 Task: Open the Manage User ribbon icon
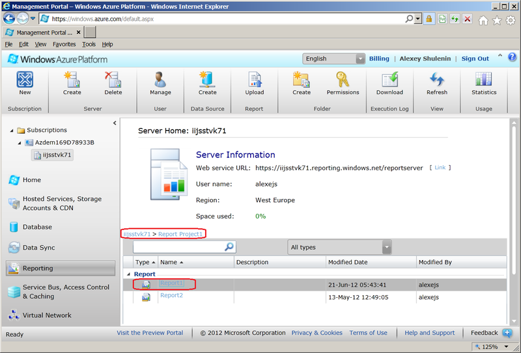pos(160,79)
